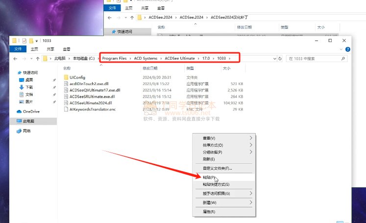The image size is (366, 223).
Task: Open 下载 in the sidebar
Action: (x=29, y=87)
